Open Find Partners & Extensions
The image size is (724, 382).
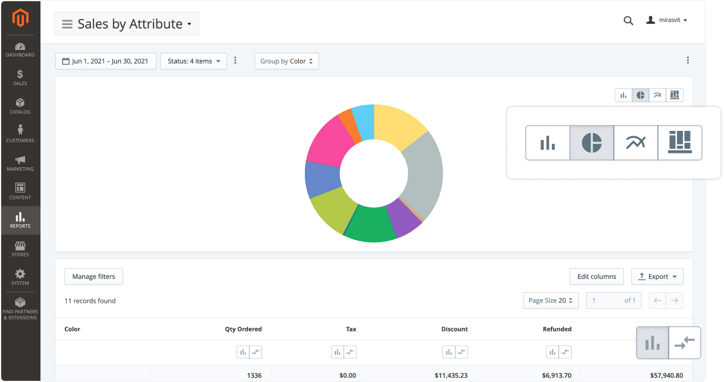tap(20, 308)
